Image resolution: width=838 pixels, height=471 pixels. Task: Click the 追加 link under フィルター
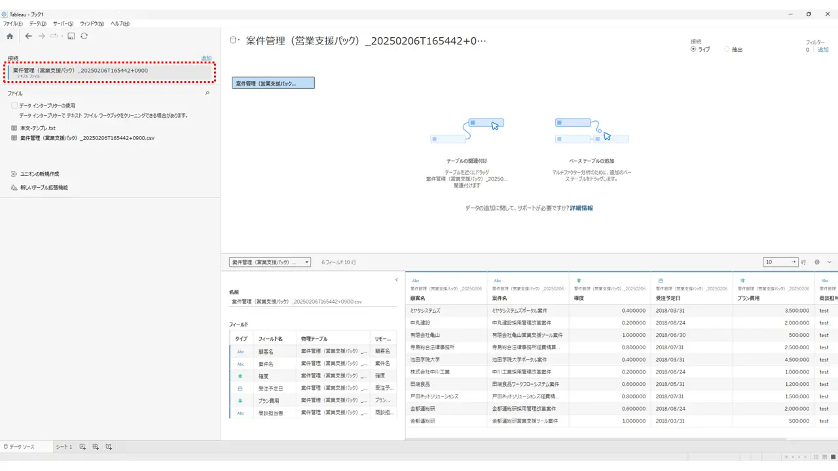[823, 50]
